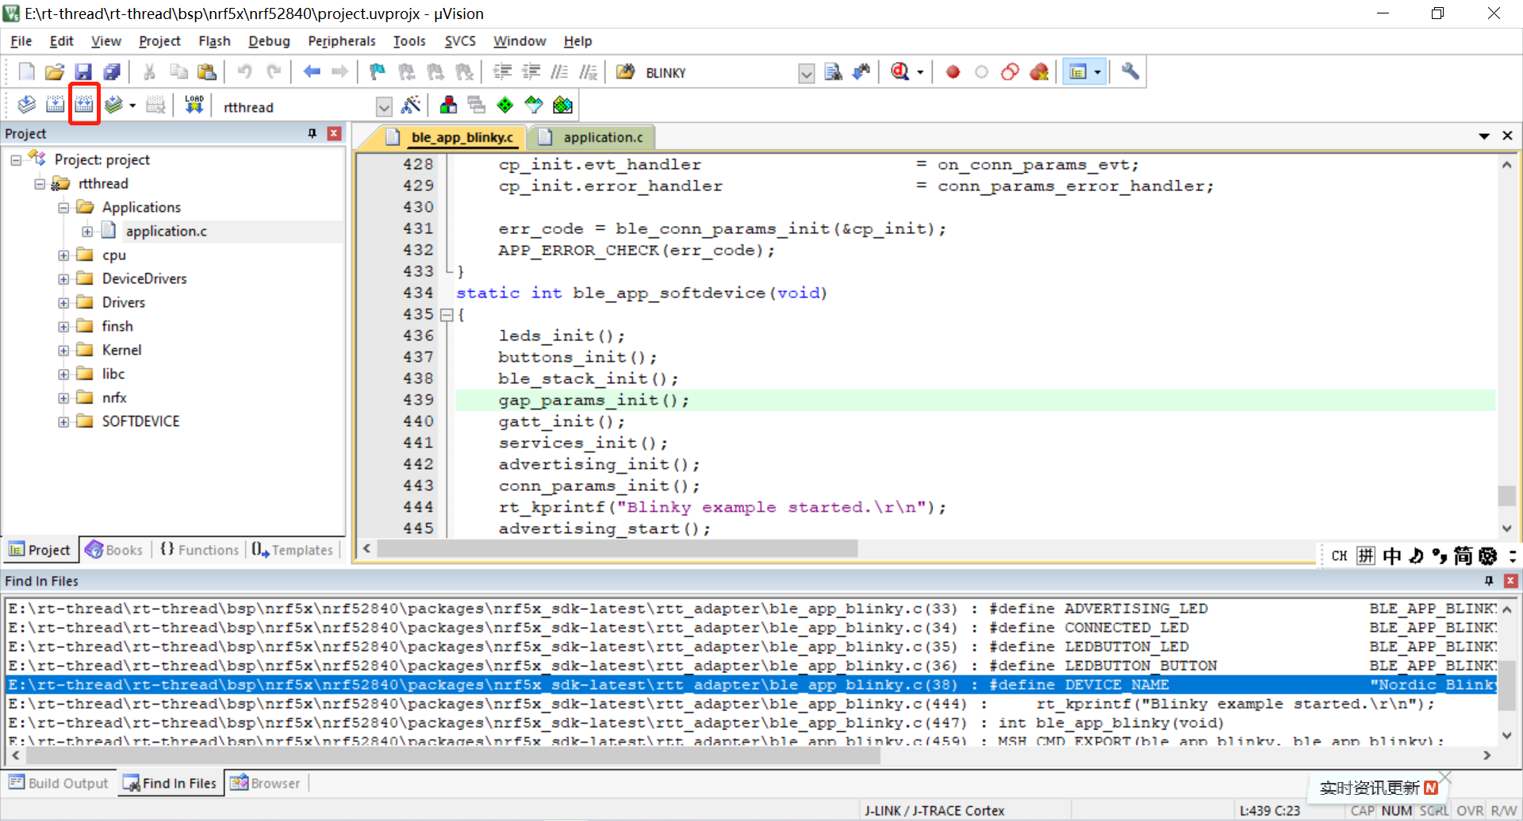Click the Find document-search icon
This screenshot has width=1523, height=821.
point(833,72)
